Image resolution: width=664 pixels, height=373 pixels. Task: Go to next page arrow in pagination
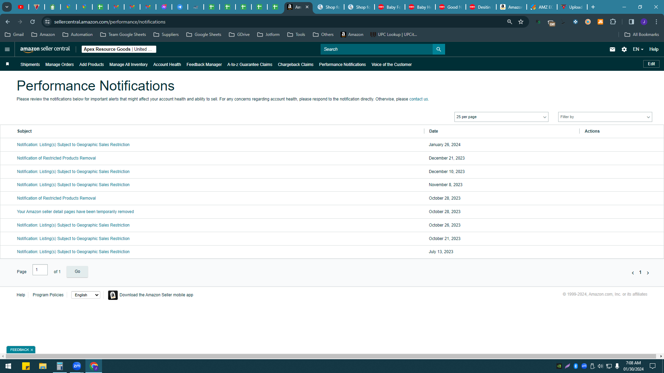click(x=648, y=273)
